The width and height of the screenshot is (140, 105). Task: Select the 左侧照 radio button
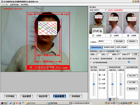coord(110,36)
